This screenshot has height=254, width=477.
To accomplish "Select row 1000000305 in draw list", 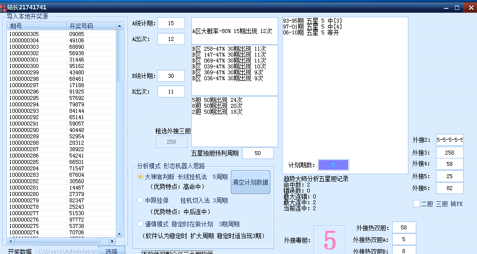I will 62,34.
